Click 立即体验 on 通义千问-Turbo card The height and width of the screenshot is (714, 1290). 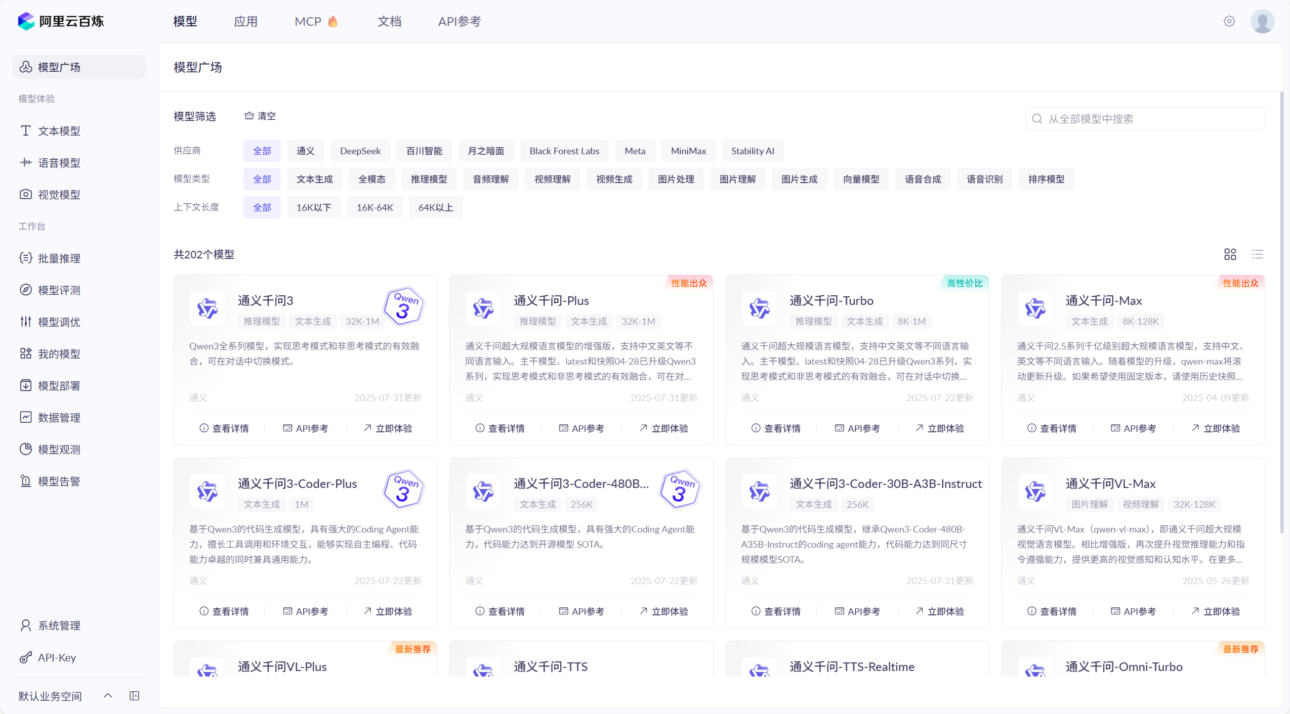point(940,428)
